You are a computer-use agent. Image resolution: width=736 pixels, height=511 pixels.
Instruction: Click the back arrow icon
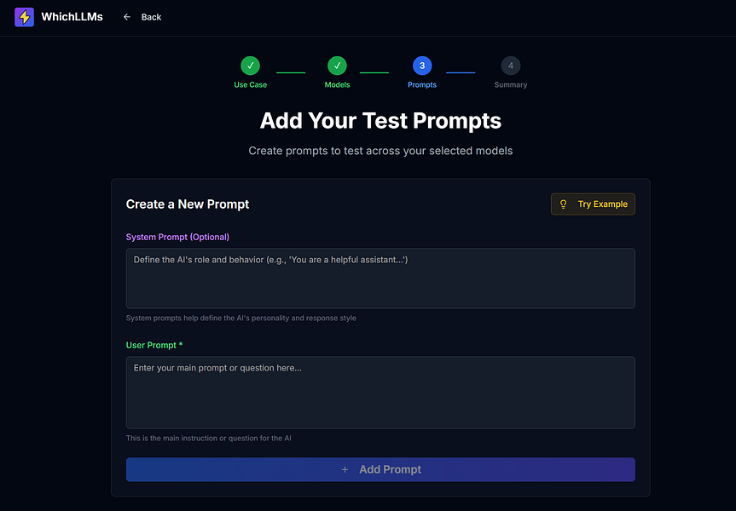[126, 16]
